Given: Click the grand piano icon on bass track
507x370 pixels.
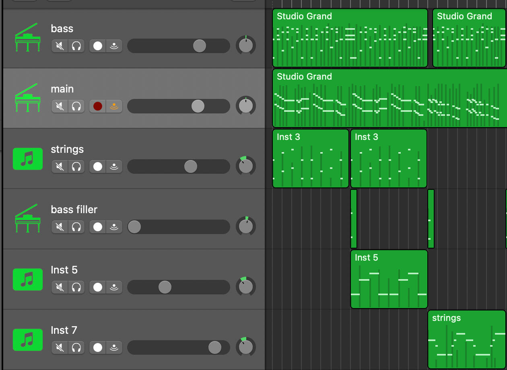Looking at the screenshot, I should 28,38.
